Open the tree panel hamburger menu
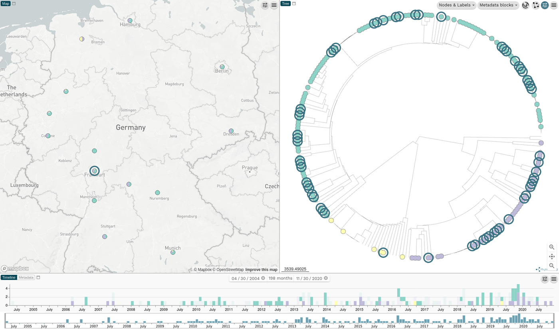This screenshot has width=559, height=331. [x=554, y=5]
